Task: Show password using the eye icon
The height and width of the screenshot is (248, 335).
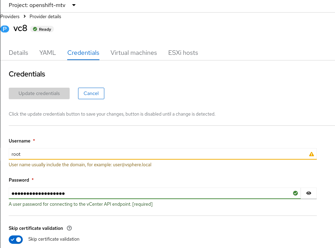Action: pos(309,193)
